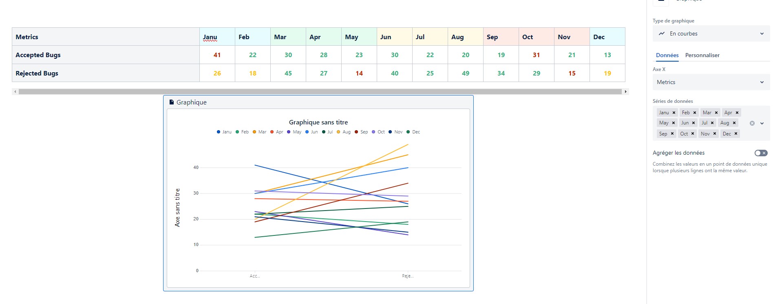Click right arrow of table horizontal scrollbar
This screenshot has height=304, width=773.
click(x=626, y=91)
